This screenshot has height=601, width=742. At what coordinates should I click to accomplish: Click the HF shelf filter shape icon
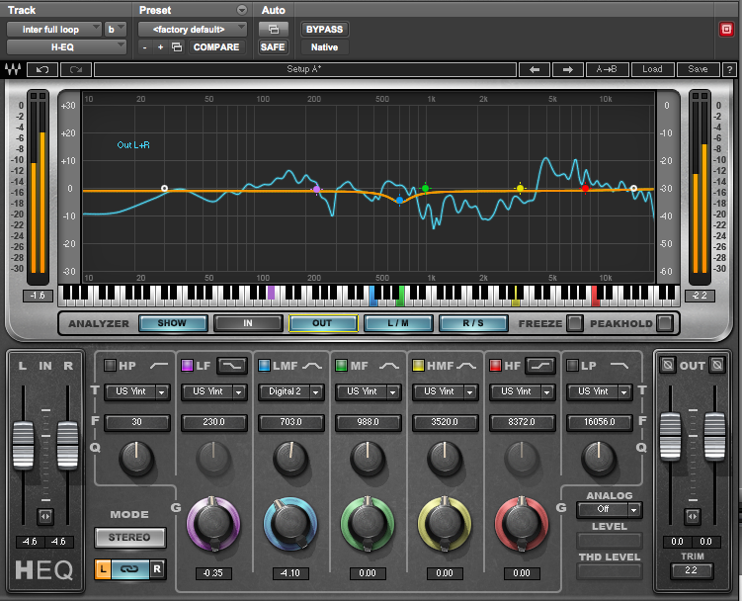click(539, 365)
